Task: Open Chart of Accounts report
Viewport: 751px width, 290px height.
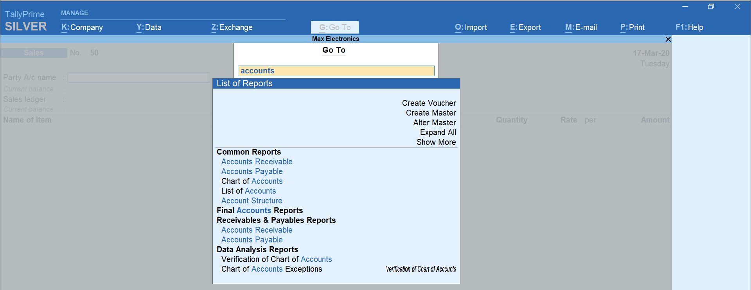Action: [x=252, y=181]
